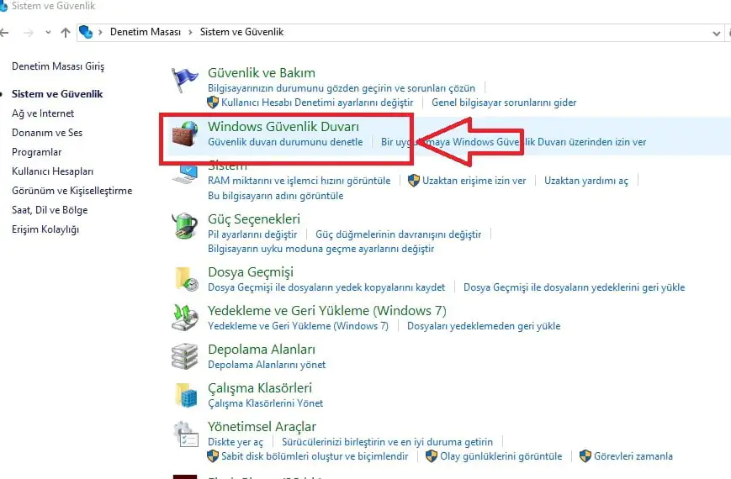Click Genel bilgisayar sorunlarını gider
731x479 pixels.
[x=504, y=102]
